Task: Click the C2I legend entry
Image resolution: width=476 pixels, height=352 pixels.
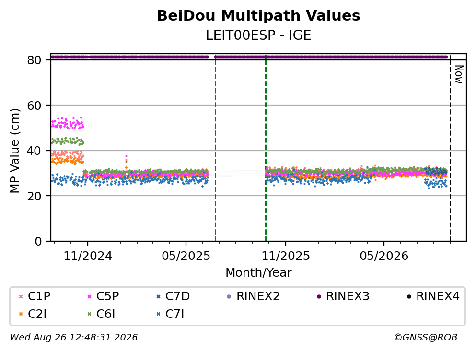Action: (33, 314)
